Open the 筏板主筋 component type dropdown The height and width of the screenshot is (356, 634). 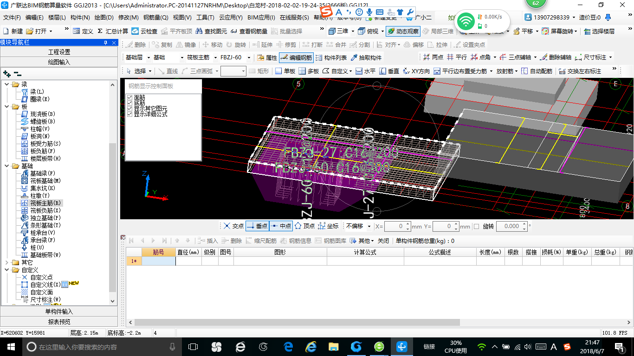215,57
